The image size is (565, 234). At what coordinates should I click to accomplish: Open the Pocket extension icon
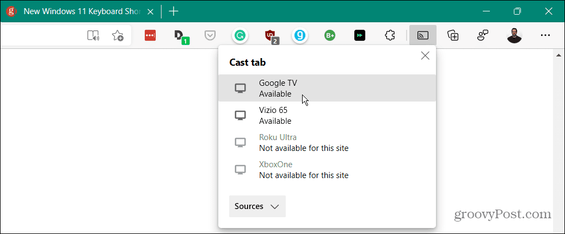(210, 35)
